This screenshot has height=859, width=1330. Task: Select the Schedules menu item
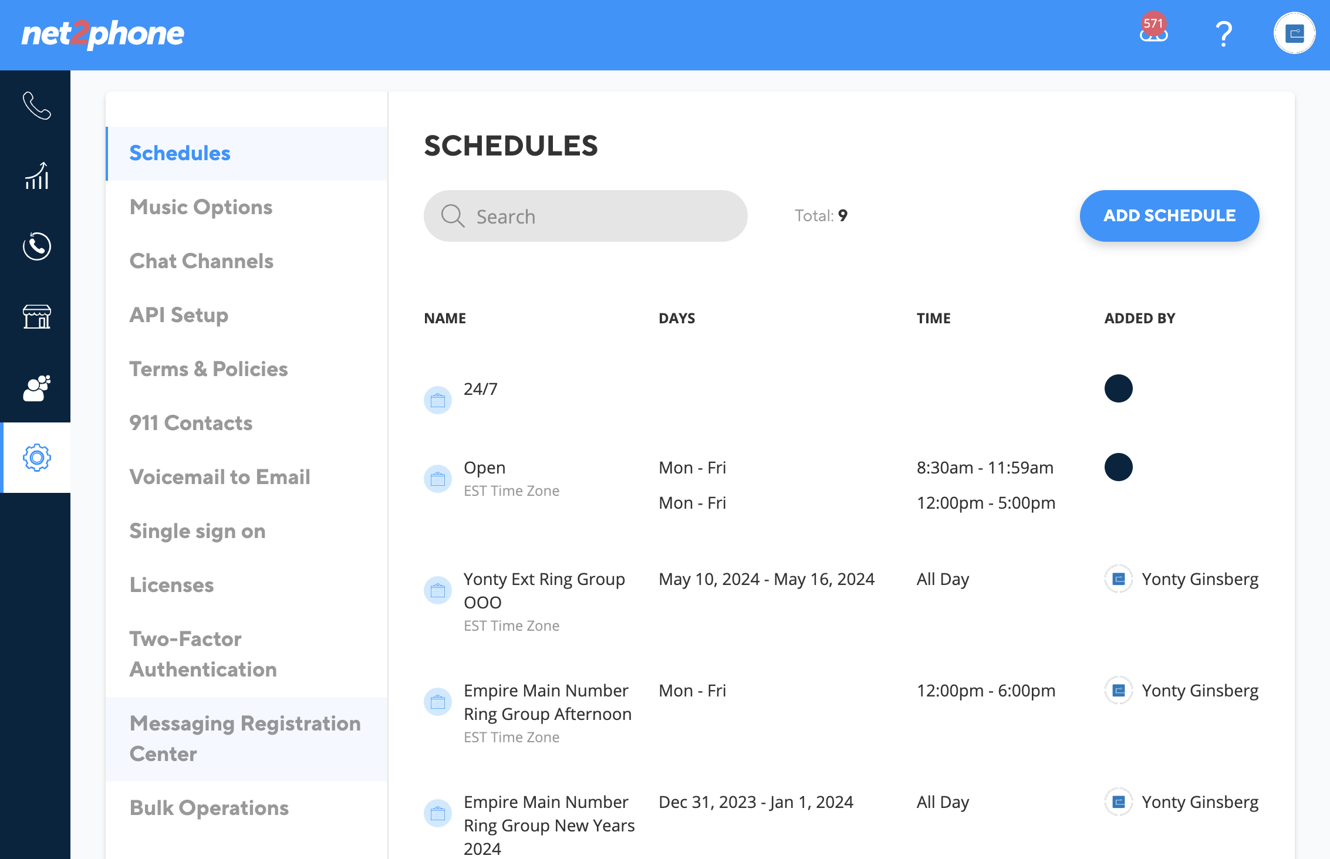[x=247, y=154]
